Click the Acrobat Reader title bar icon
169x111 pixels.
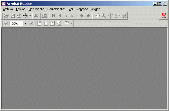4,4
